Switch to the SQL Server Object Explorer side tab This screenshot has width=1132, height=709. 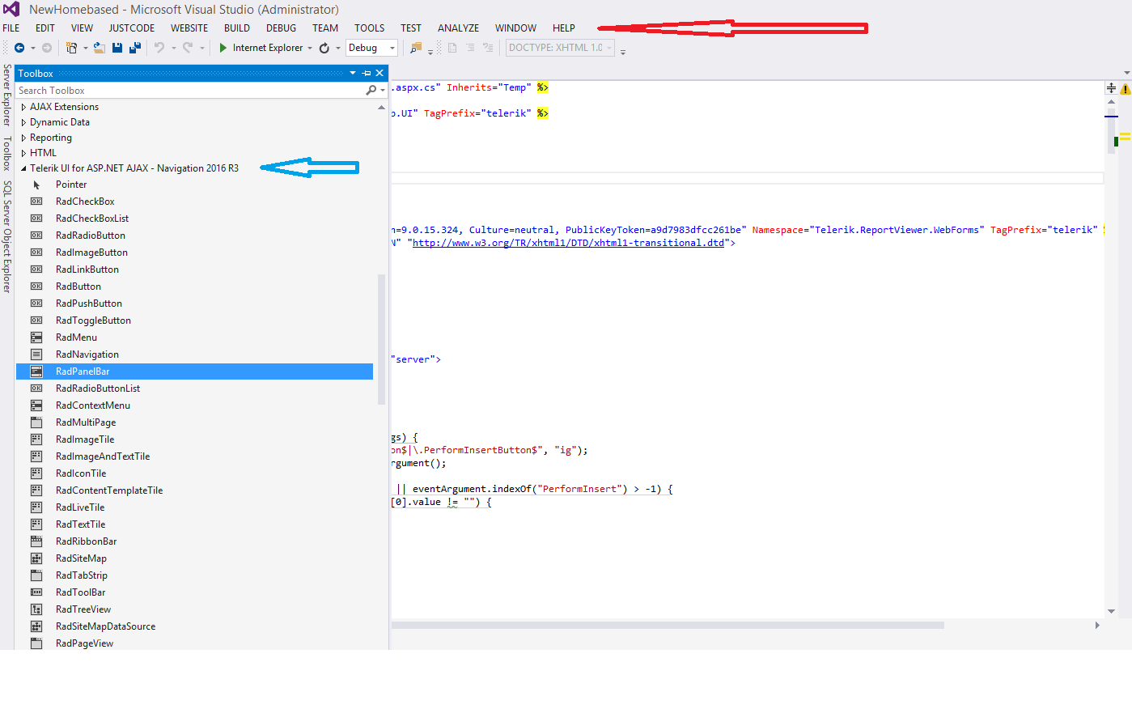(x=6, y=236)
